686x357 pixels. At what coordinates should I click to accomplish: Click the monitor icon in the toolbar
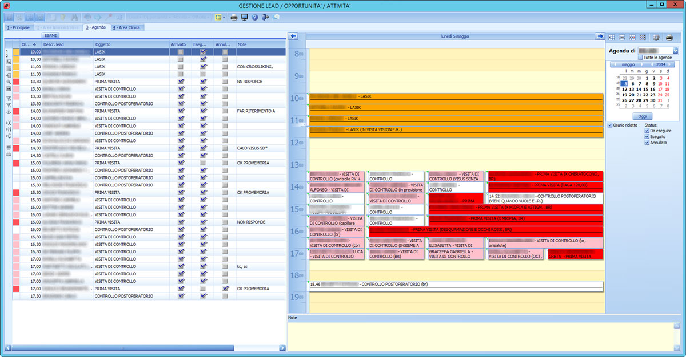tap(245, 17)
